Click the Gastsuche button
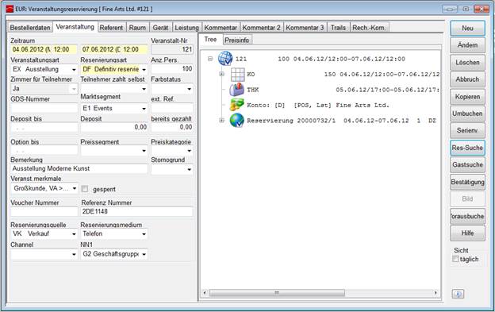Image resolution: width=495 pixels, height=312 pixels. point(467,164)
